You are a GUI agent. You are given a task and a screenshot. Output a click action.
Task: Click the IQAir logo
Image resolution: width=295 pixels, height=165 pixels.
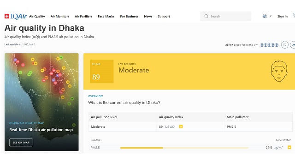(x=16, y=16)
